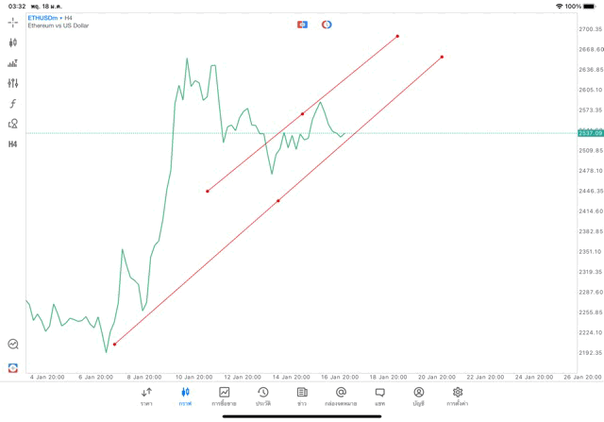The image size is (604, 422).
Task: Click the 2537.09 current price label
Action: click(591, 133)
